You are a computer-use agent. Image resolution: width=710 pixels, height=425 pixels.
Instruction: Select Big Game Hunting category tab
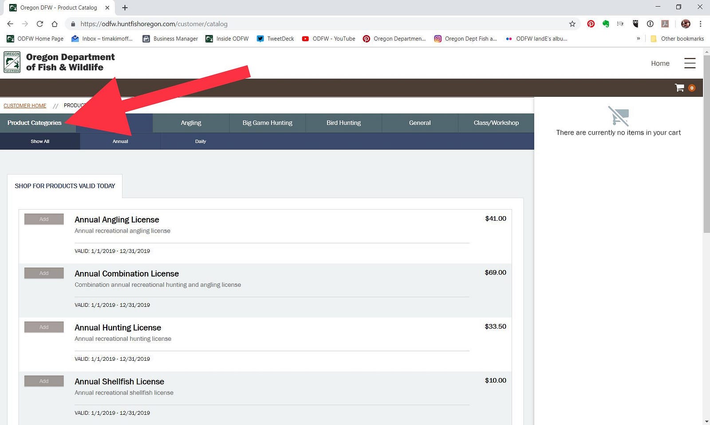[x=267, y=123]
